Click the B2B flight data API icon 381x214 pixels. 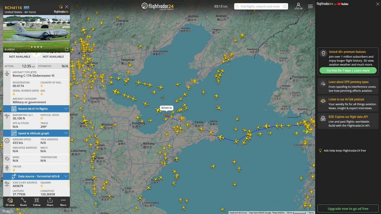[x=323, y=118]
